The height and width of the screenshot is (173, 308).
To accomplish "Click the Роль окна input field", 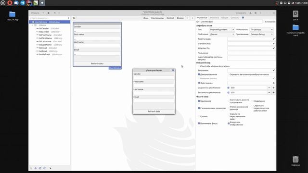I will click(251, 53).
